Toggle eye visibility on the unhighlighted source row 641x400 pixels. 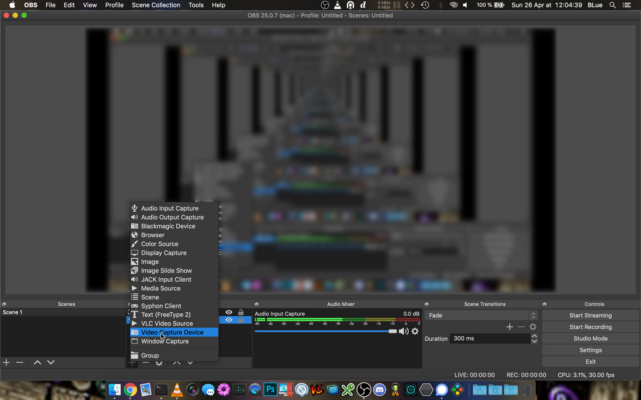pos(229,312)
